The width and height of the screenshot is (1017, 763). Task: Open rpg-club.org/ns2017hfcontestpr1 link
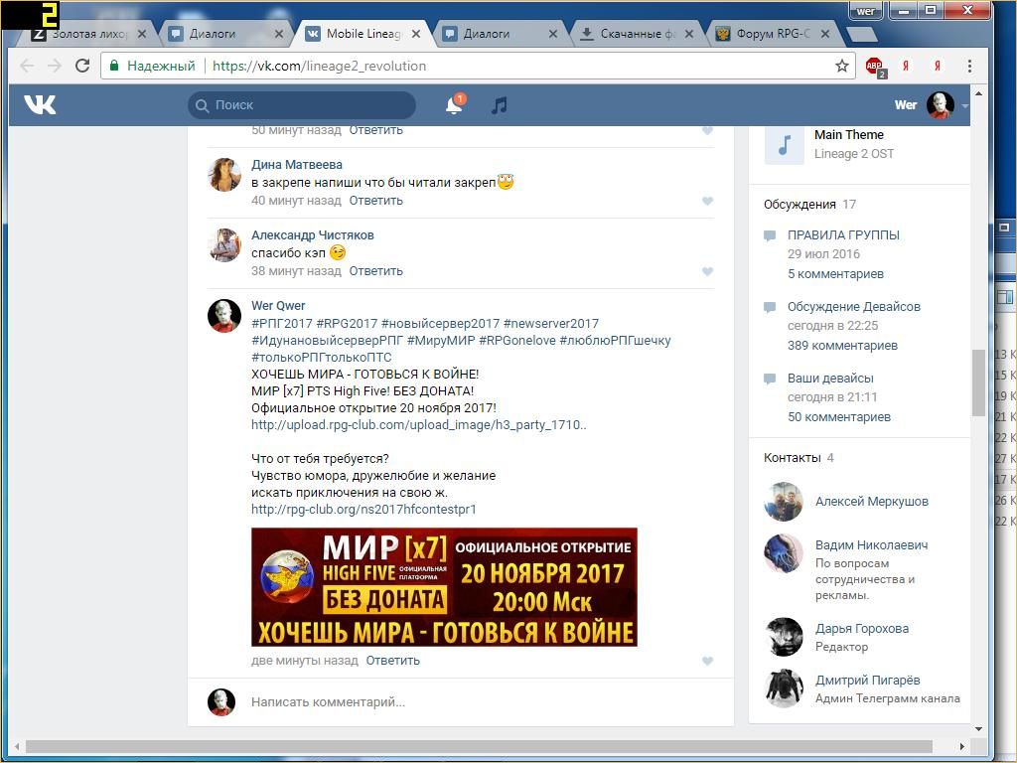363,510
